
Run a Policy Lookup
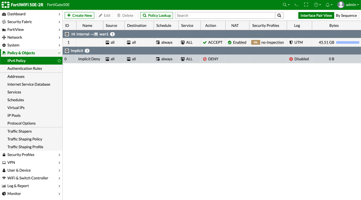click(156, 15)
